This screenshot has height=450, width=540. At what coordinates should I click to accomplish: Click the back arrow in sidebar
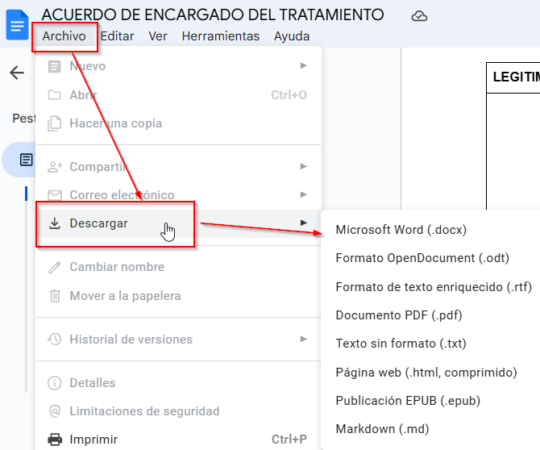[x=17, y=73]
